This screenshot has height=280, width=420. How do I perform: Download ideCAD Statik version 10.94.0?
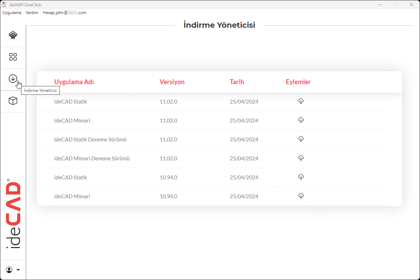coord(301,177)
